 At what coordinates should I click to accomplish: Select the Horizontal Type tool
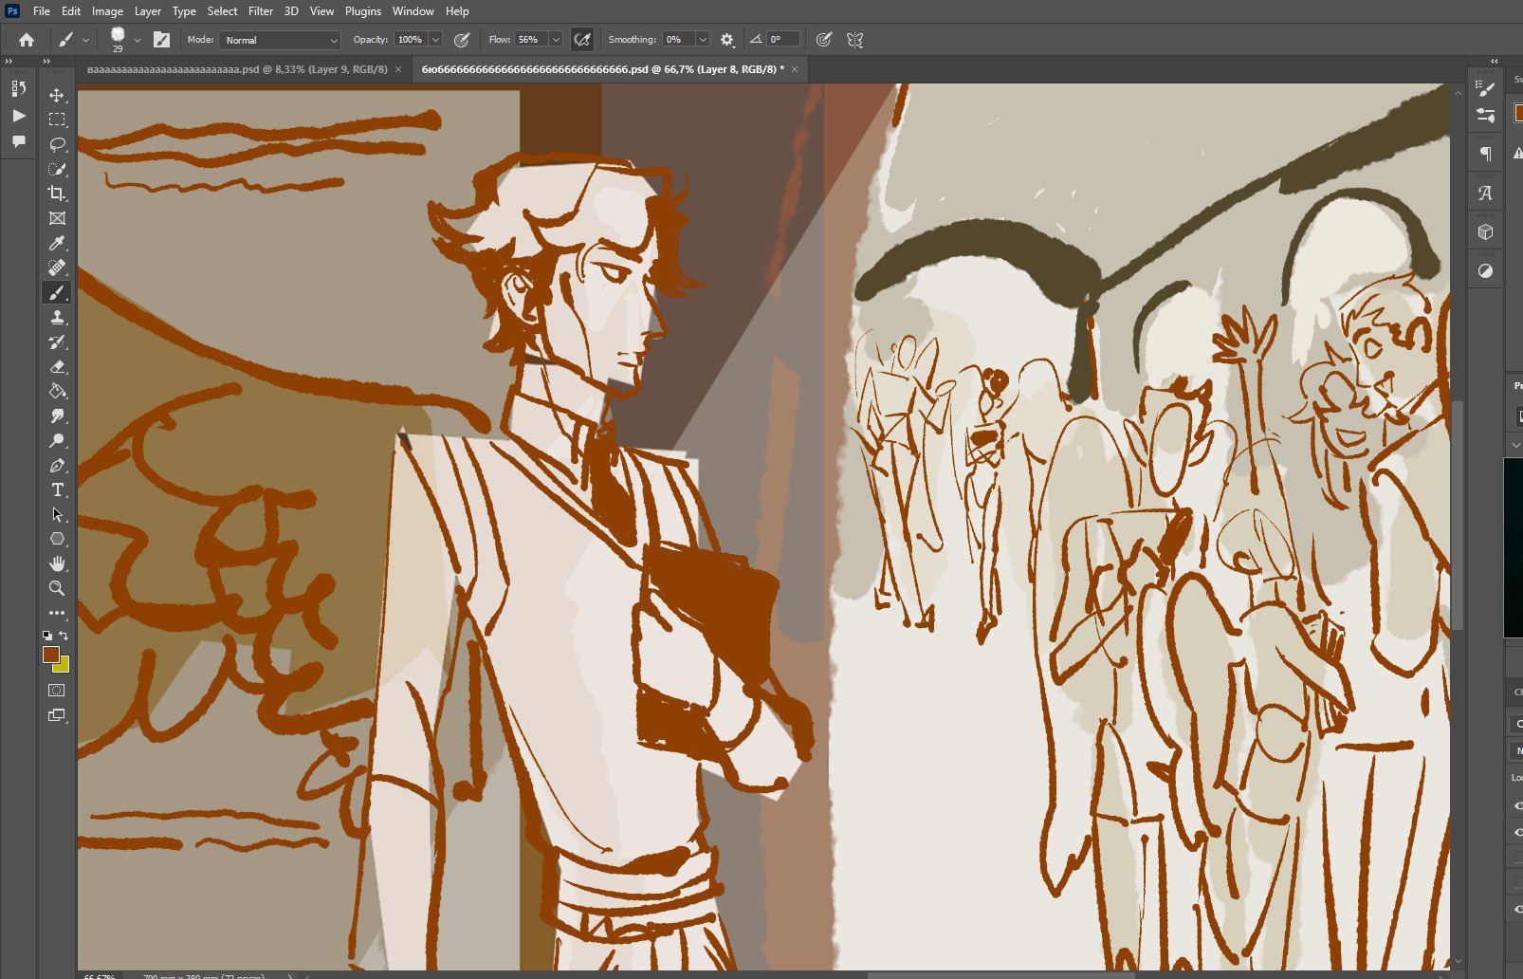[x=57, y=489]
